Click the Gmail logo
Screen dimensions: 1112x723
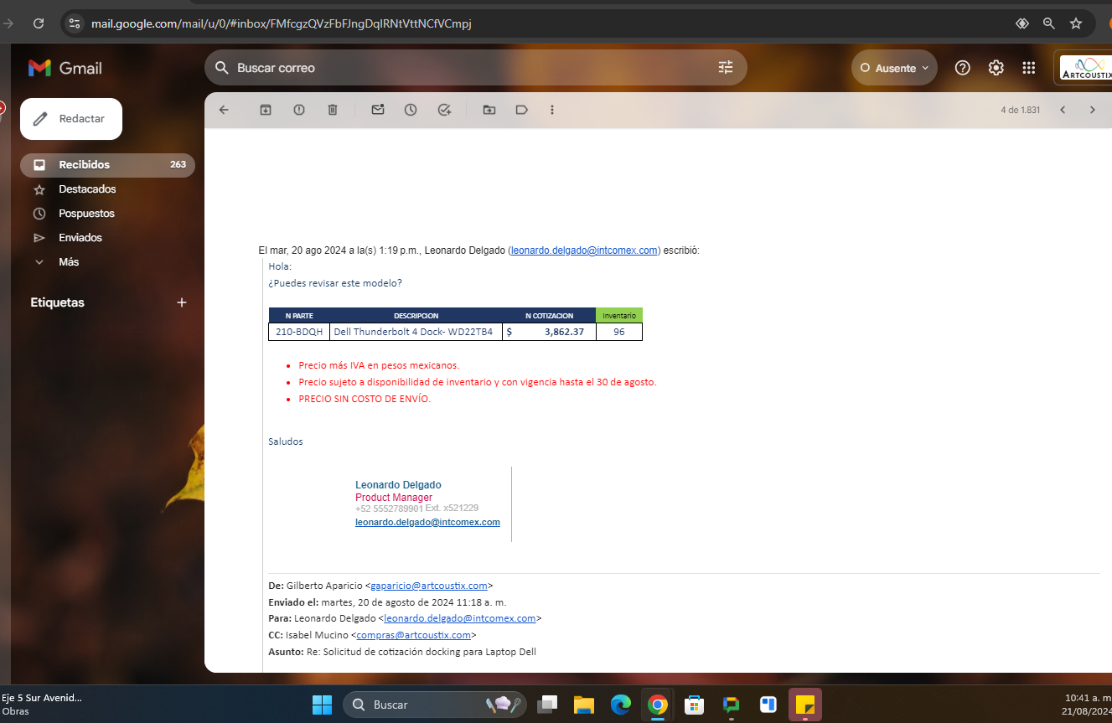point(65,68)
